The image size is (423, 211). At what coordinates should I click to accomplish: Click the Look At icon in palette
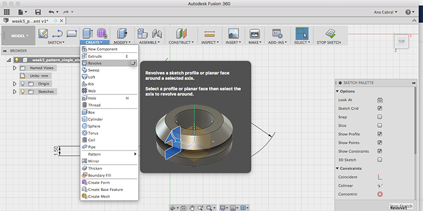[380, 100]
